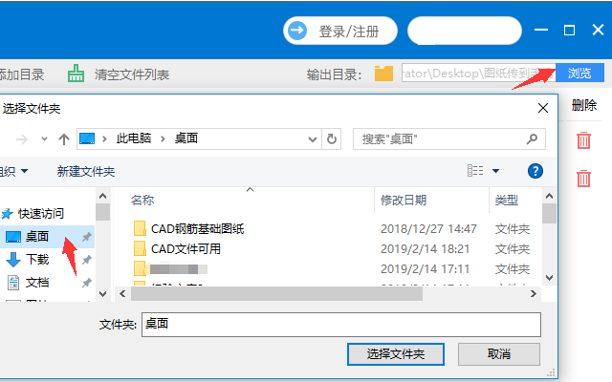The height and width of the screenshot is (382, 612).
Task: Sort by the 名称 column header
Action: (142, 201)
